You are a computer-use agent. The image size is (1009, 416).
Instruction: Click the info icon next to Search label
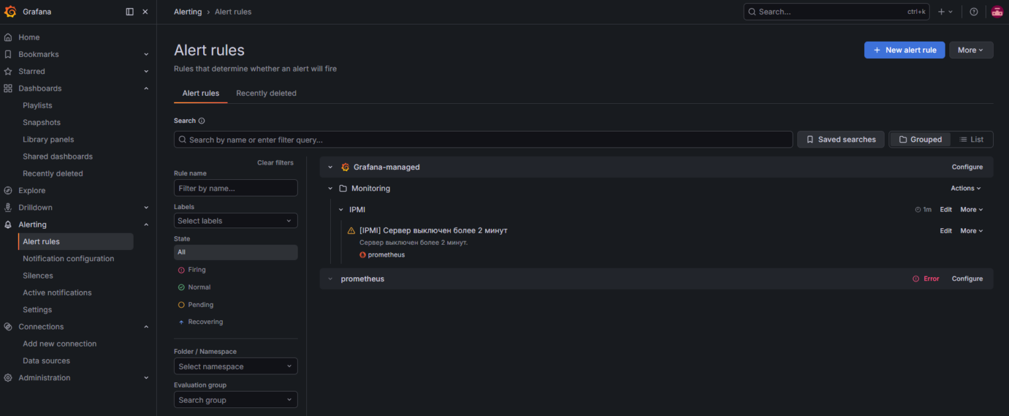tap(202, 121)
